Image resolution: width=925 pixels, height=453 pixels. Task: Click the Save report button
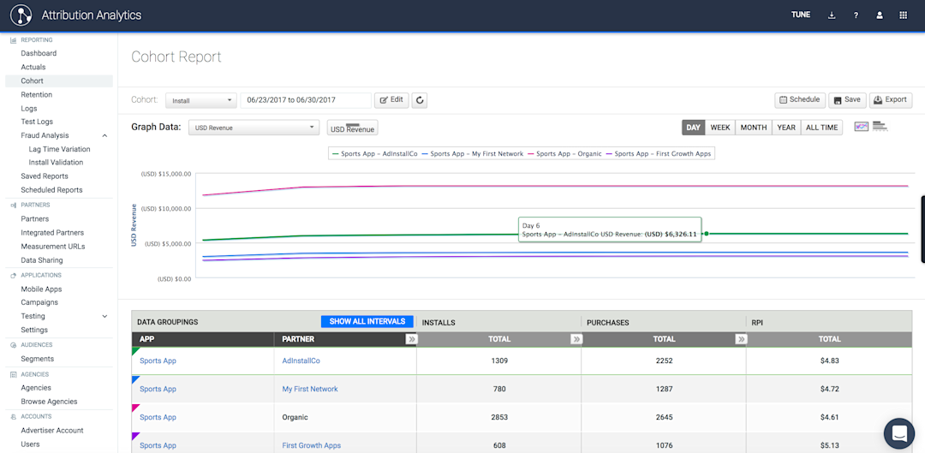pyautogui.click(x=847, y=99)
